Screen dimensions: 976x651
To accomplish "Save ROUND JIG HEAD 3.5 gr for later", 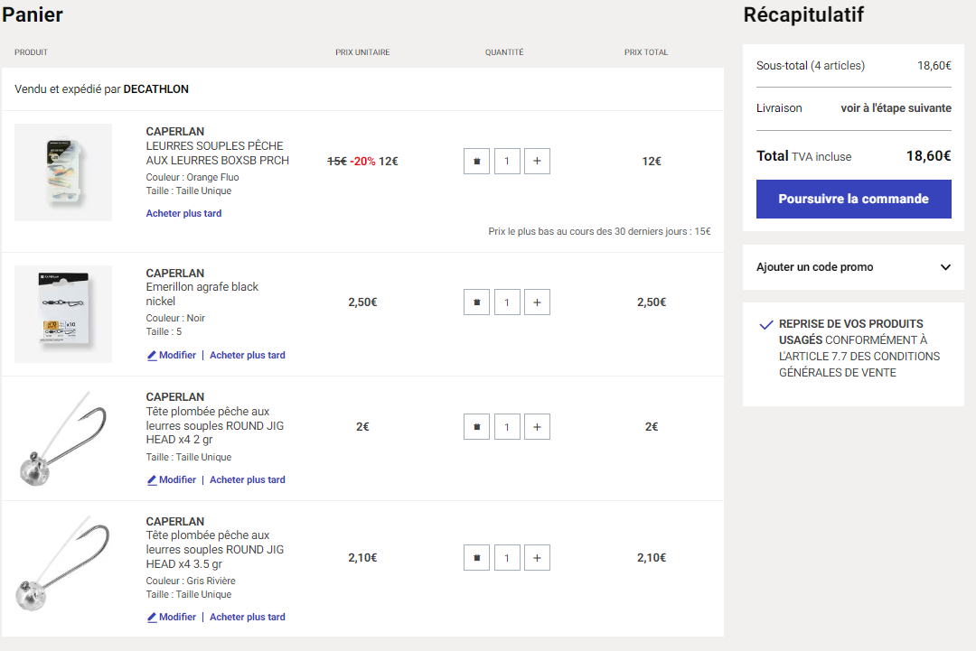I will 247,617.
